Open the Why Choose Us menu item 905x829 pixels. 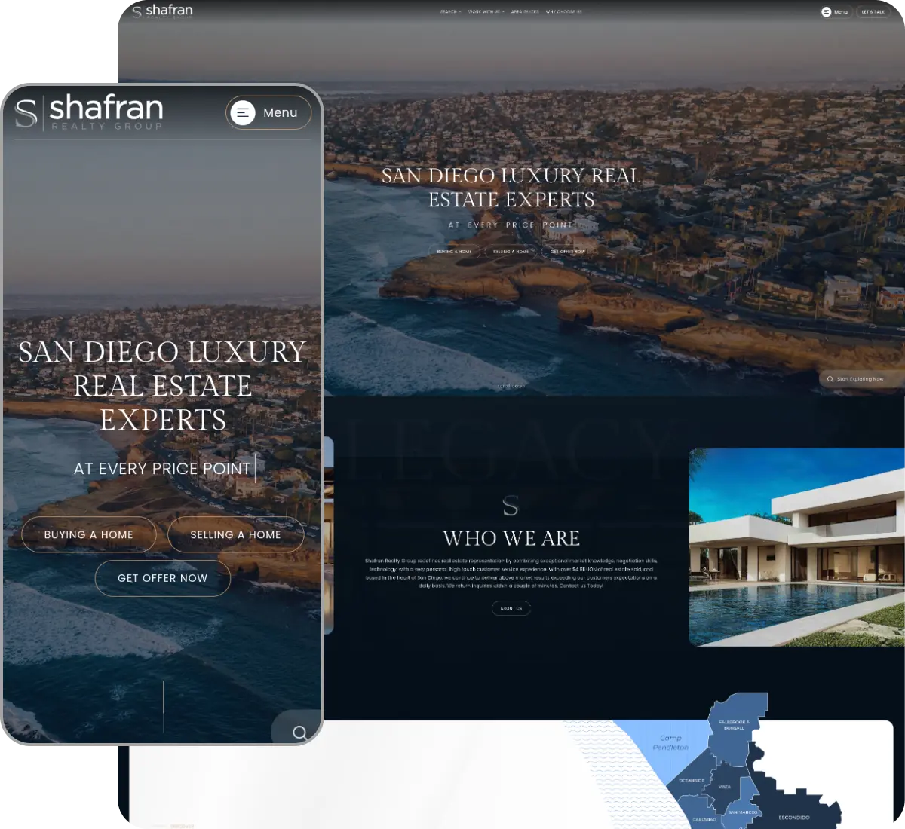pyautogui.click(x=563, y=12)
